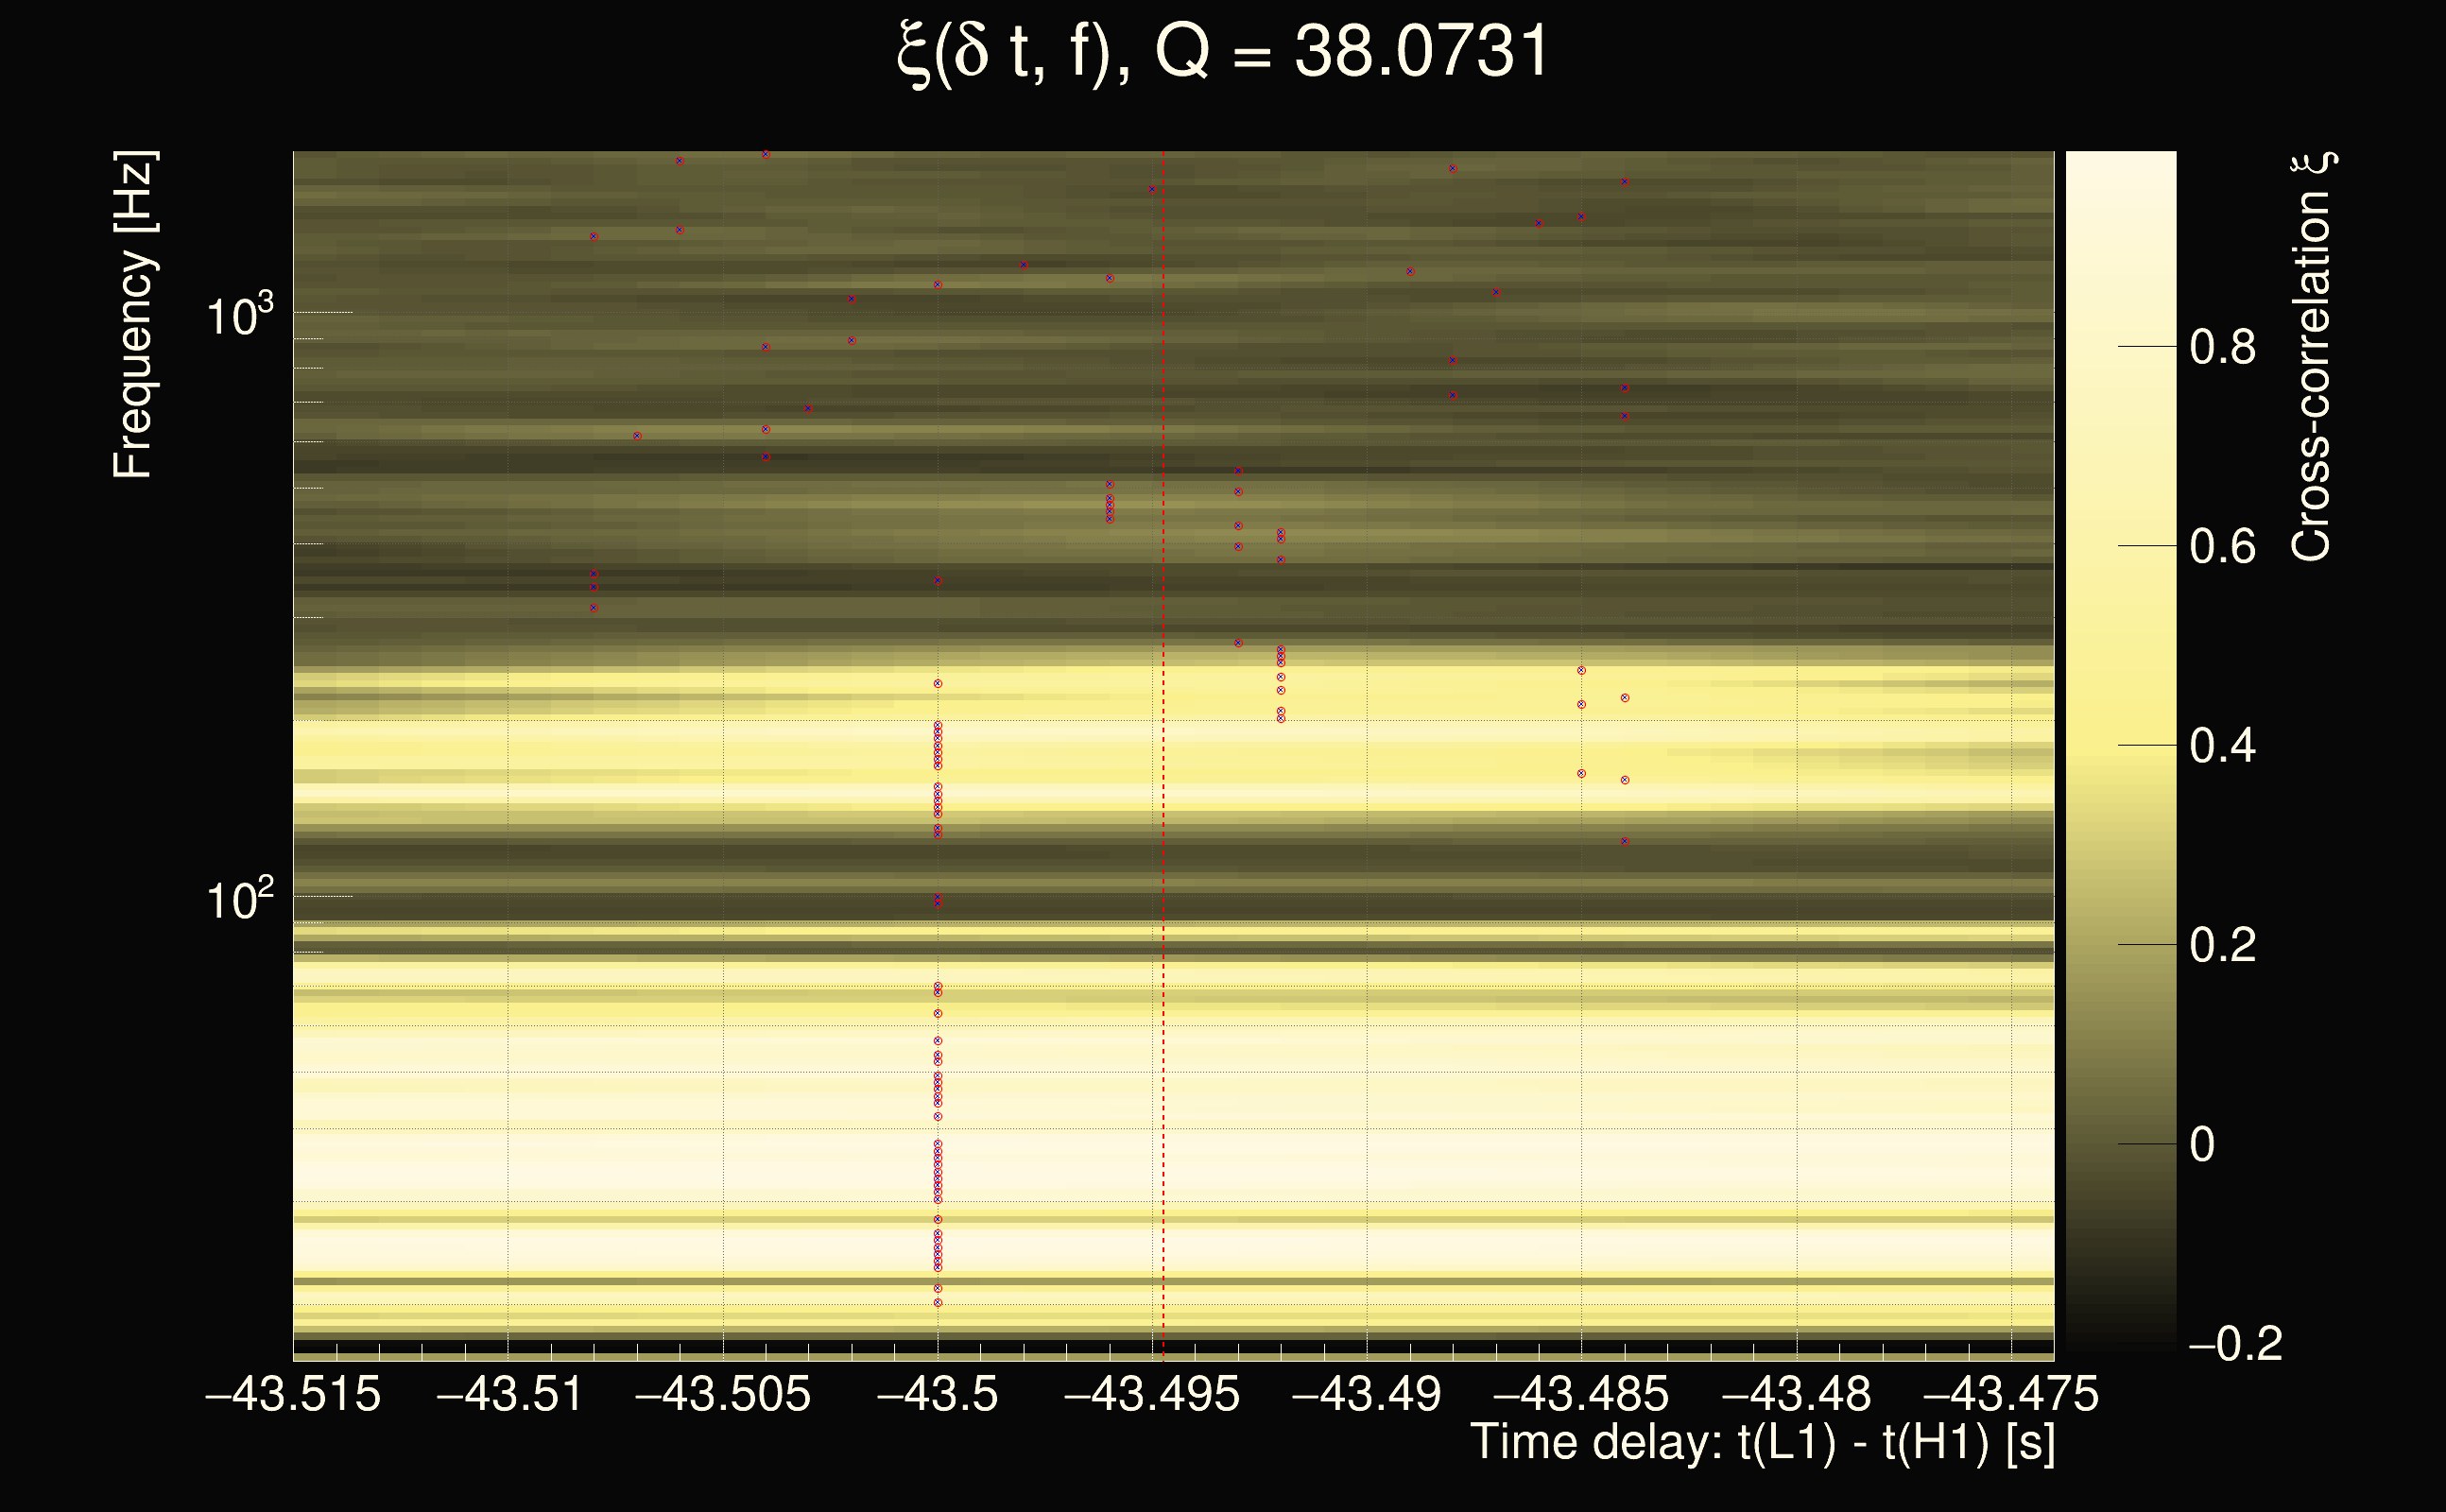
Task: Click the 0.8 colorbar tick label
Action: [2222, 348]
